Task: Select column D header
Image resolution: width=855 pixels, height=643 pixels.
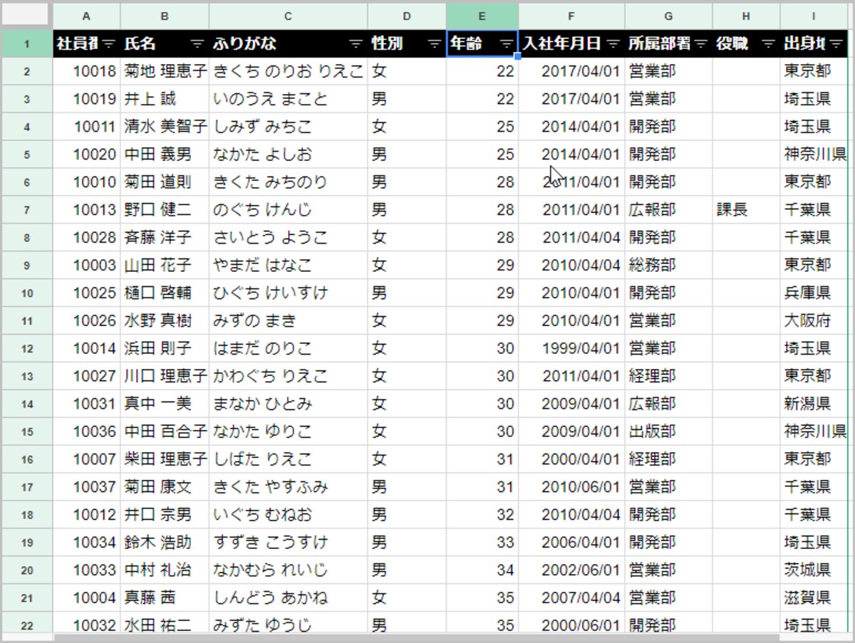Action: click(x=407, y=16)
